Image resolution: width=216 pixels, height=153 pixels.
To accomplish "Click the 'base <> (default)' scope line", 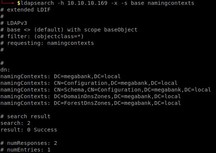I will pos(69,30).
